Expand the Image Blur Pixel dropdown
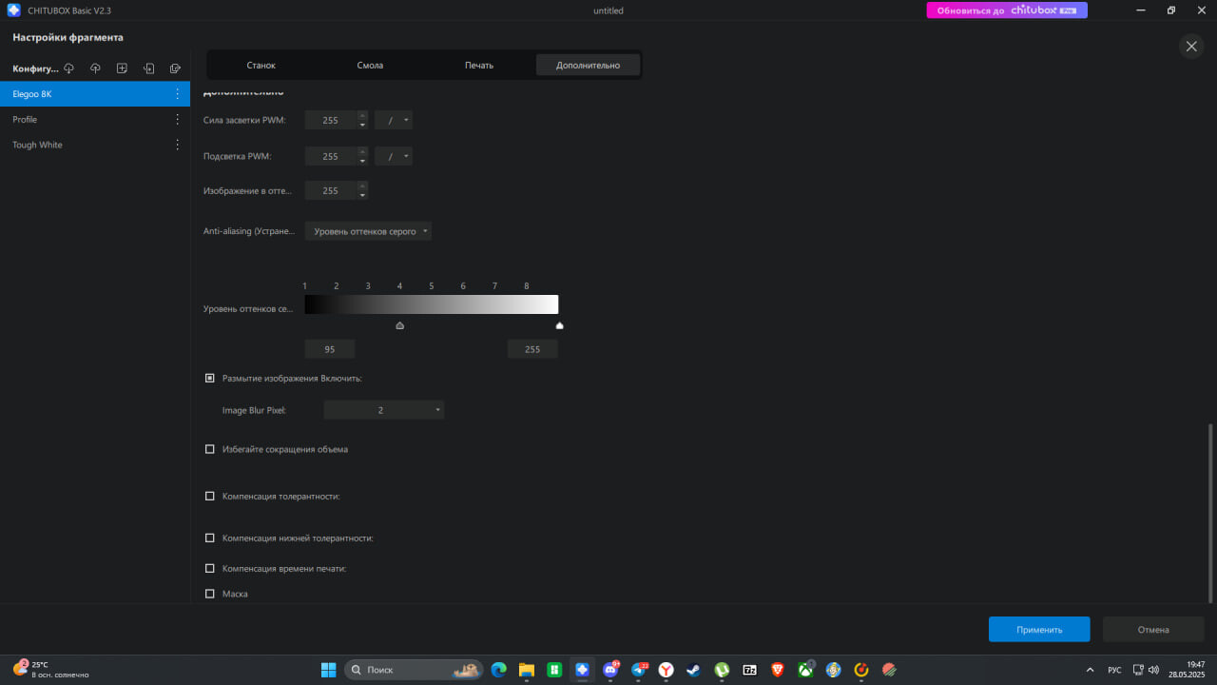The height and width of the screenshot is (685, 1217). [x=384, y=410]
